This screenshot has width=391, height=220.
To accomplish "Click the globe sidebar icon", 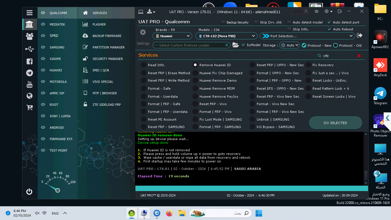I will [29, 96].
